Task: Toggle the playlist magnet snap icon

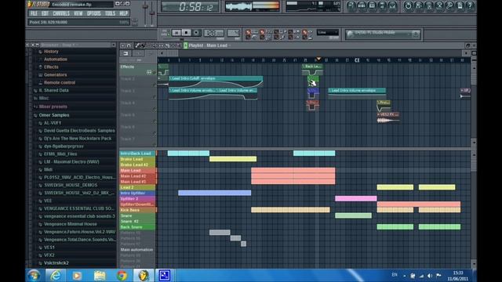Action: tap(129, 45)
